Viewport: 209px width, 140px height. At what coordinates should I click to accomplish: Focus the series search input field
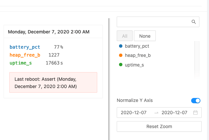(x=154, y=22)
